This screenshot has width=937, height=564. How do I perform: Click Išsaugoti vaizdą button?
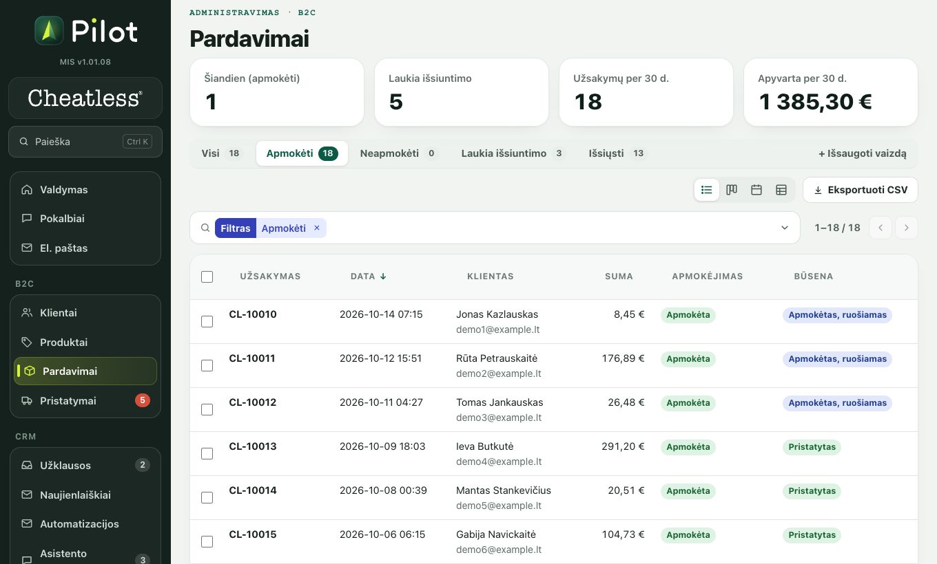pos(863,153)
